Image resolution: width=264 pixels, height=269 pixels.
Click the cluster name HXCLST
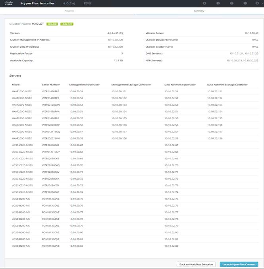[38, 24]
